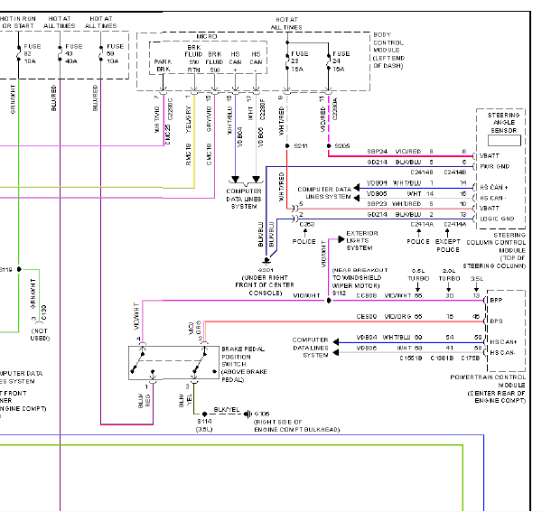Click the EXTERIOR LIGHTS SYSTEM reference
542x512 pixels.
point(362,241)
